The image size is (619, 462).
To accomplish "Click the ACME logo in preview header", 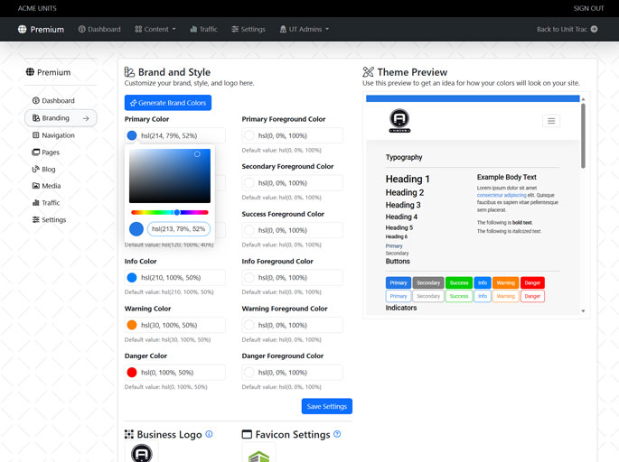I will (399, 120).
